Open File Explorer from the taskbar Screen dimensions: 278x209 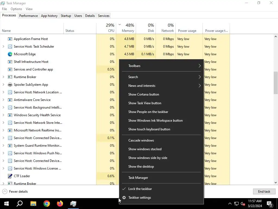(33, 204)
